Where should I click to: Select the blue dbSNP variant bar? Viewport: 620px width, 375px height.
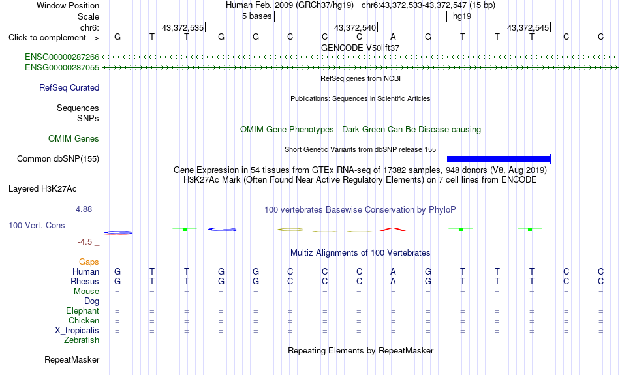[499, 159]
